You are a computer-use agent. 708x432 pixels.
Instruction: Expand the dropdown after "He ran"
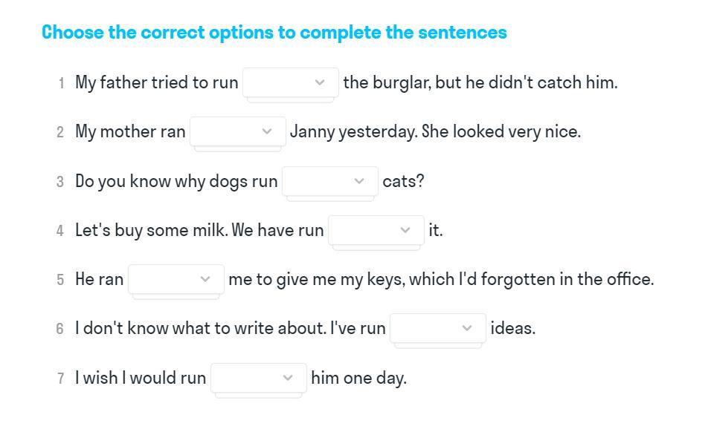(x=176, y=279)
